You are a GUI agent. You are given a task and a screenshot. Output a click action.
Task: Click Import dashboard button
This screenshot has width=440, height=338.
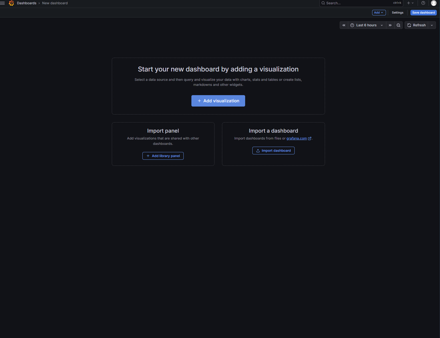[273, 151]
